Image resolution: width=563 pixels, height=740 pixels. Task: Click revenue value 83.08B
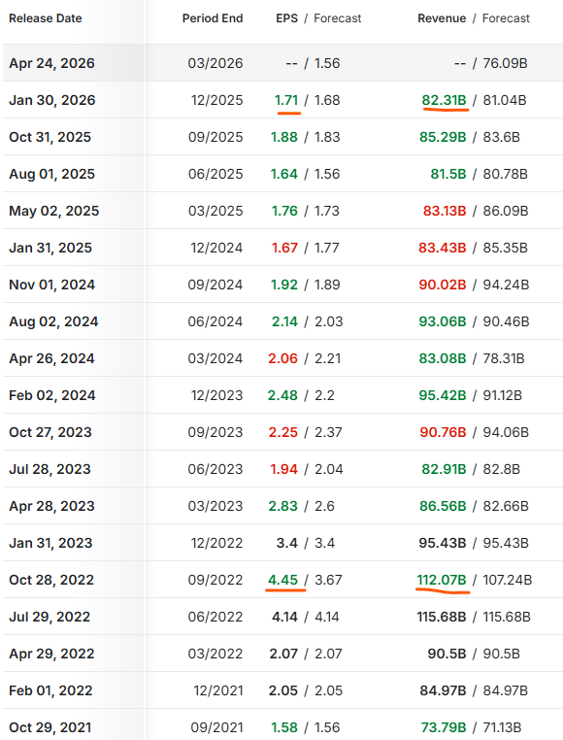coord(443,358)
